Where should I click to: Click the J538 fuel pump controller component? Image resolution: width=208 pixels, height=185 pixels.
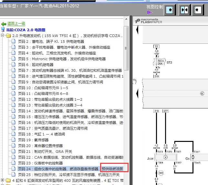[166, 157]
